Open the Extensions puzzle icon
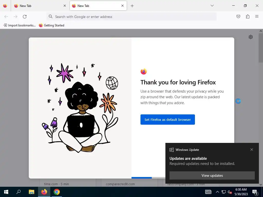Screen dimensions: 263x197 coord(248,16)
